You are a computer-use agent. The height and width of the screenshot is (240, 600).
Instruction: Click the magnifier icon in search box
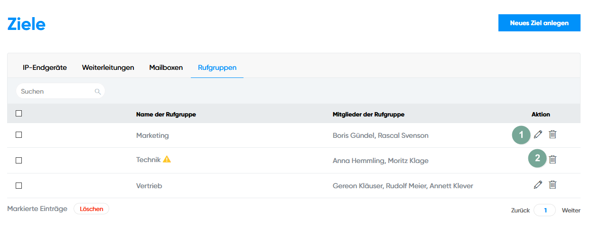click(98, 91)
